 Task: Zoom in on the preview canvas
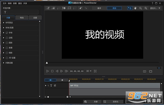tap(146, 8)
